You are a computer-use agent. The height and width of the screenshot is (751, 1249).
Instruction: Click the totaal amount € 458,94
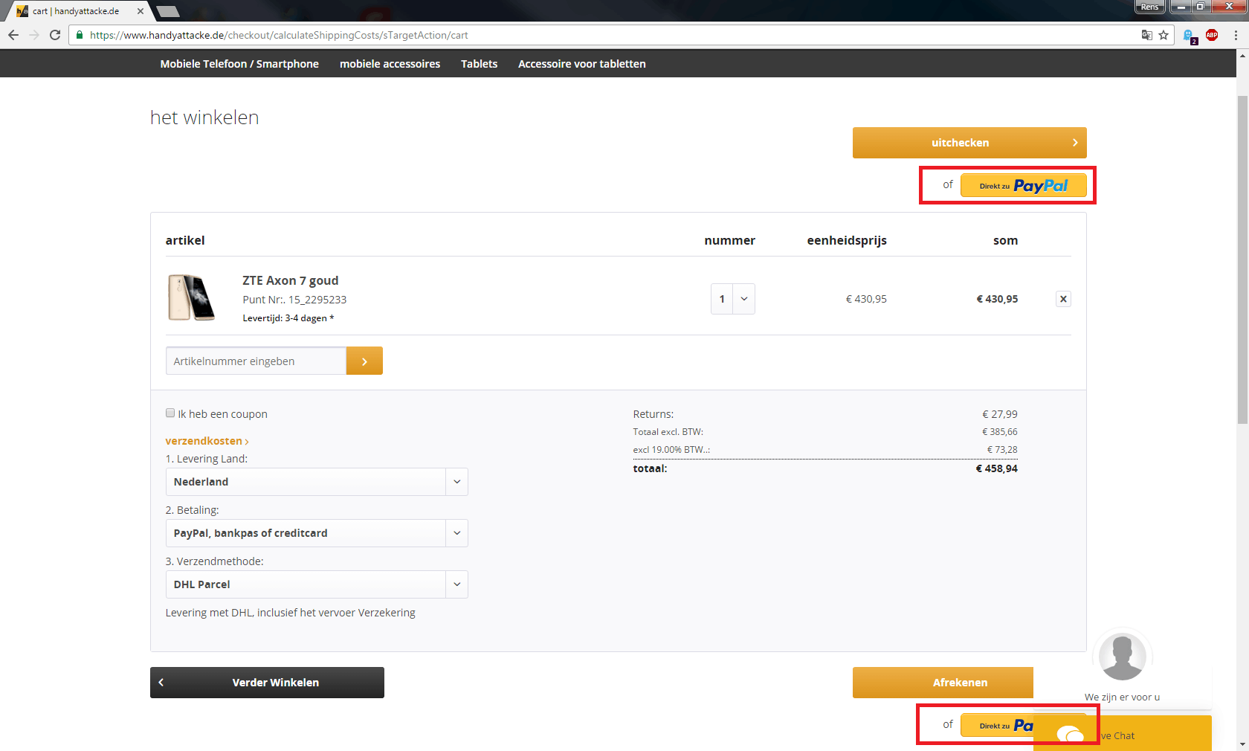pyautogui.click(x=996, y=468)
